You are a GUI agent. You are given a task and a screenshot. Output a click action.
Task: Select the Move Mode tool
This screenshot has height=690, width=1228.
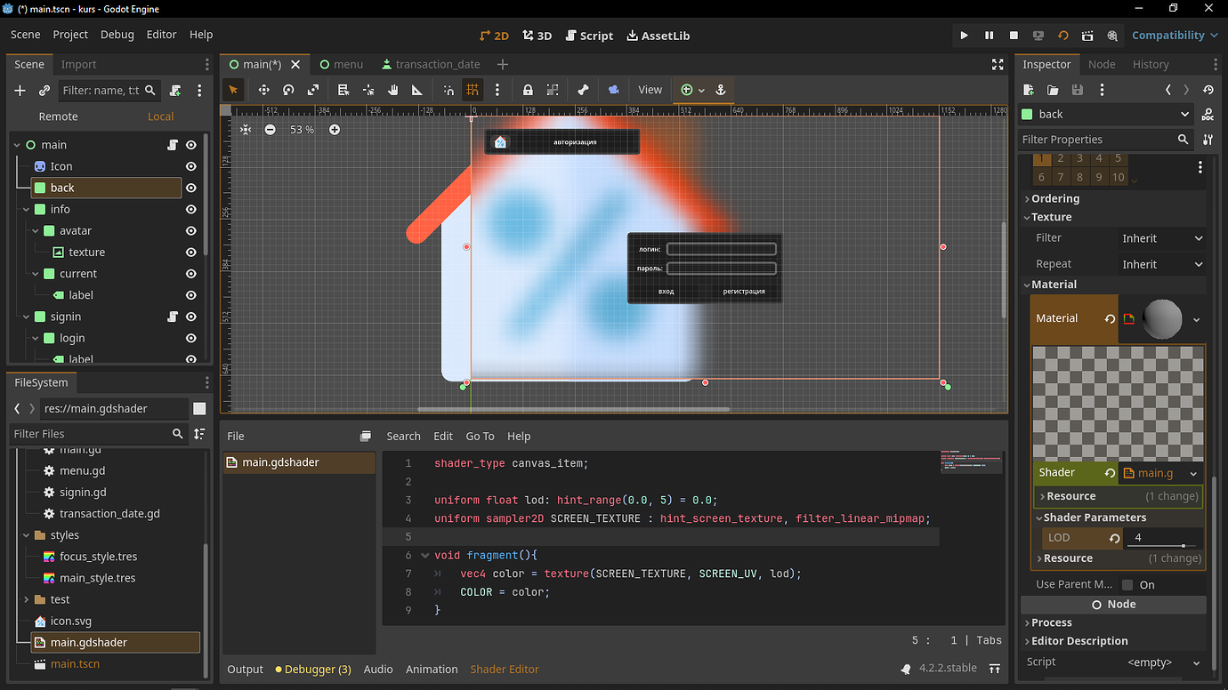[x=263, y=90]
